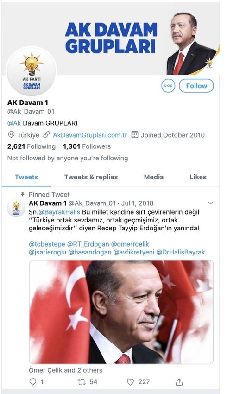View the 1,301 Followers list

coord(87,146)
